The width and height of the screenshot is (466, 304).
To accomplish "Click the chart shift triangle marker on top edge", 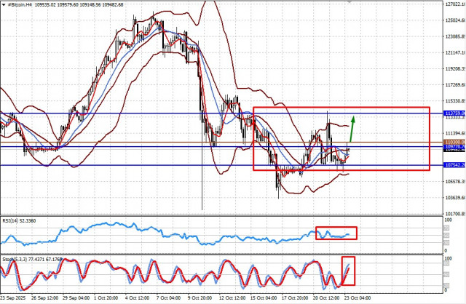I will [349, 1].
